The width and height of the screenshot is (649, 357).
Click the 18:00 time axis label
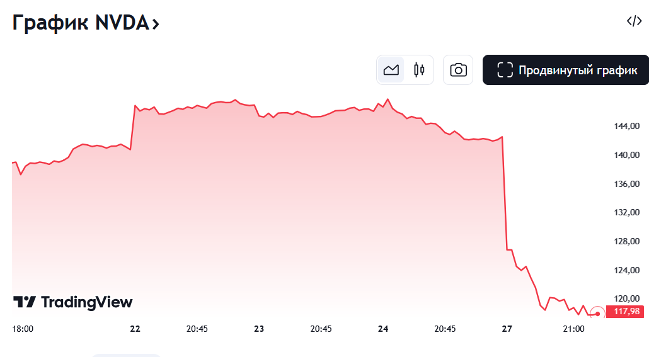pyautogui.click(x=23, y=329)
